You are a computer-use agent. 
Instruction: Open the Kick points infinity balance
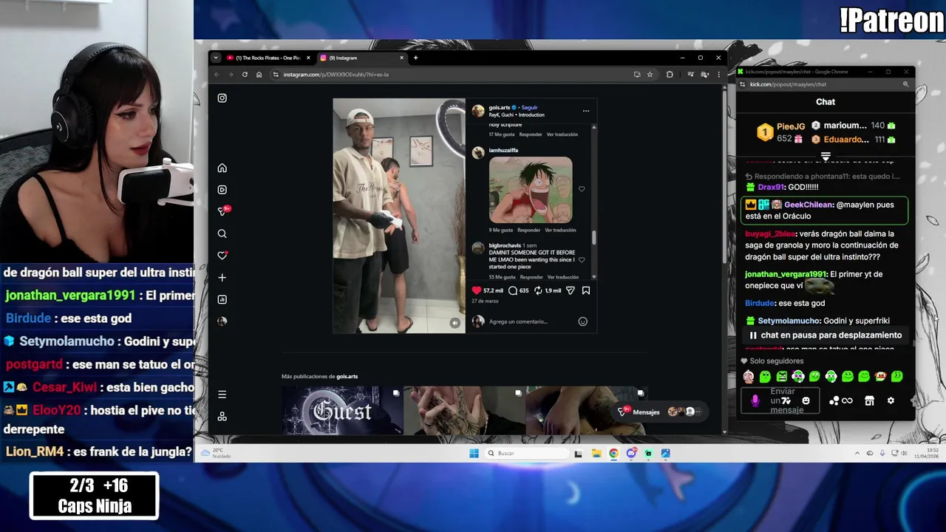841,400
